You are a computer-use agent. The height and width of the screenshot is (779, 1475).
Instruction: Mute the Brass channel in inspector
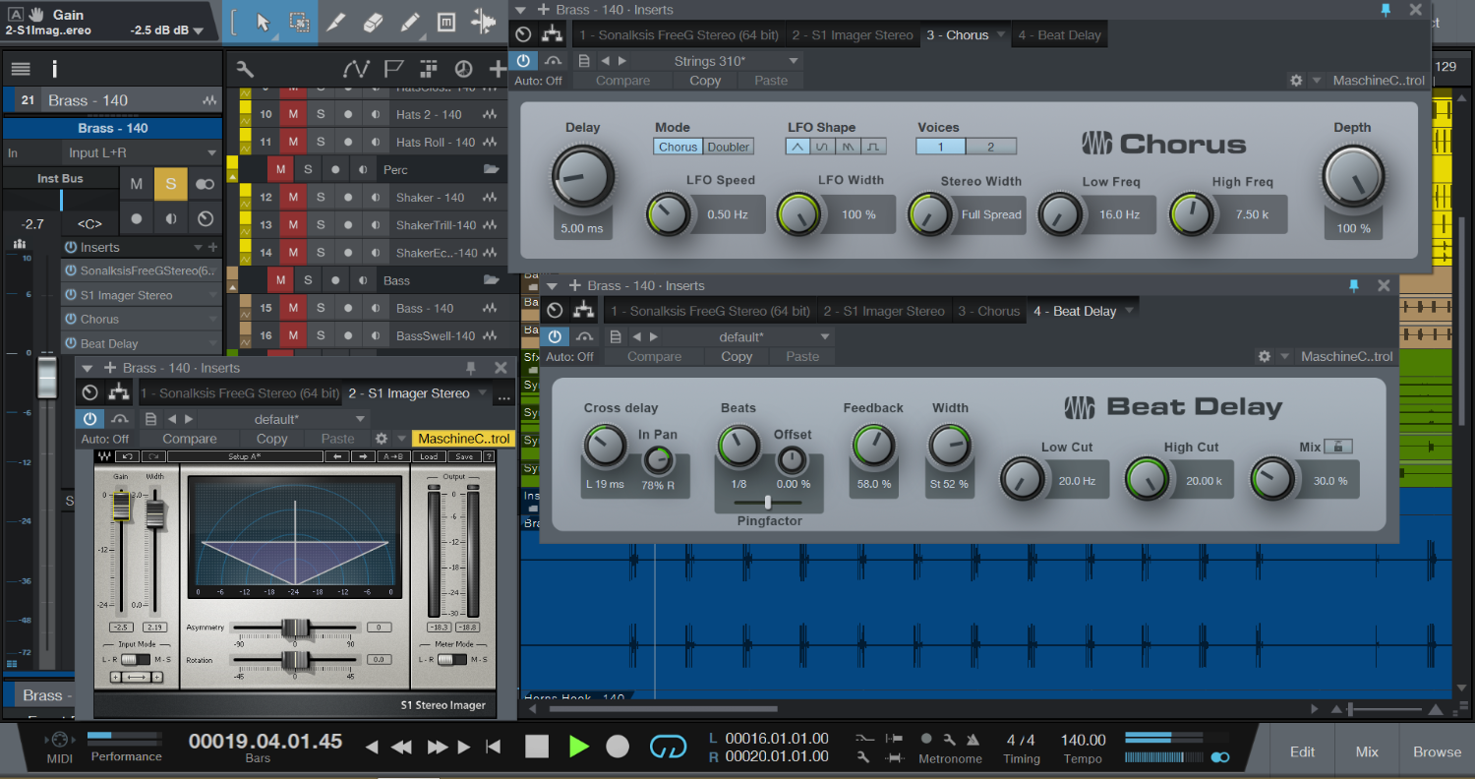[x=137, y=184]
